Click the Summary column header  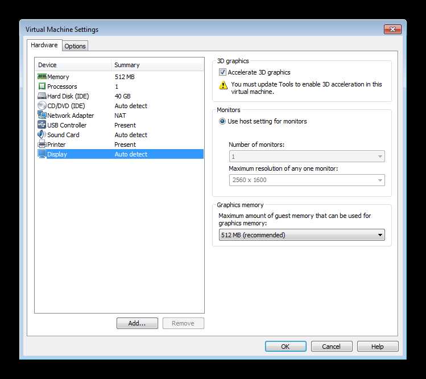(x=157, y=65)
